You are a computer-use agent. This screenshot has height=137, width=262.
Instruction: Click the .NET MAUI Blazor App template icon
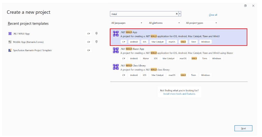pyautogui.click(x=116, y=50)
